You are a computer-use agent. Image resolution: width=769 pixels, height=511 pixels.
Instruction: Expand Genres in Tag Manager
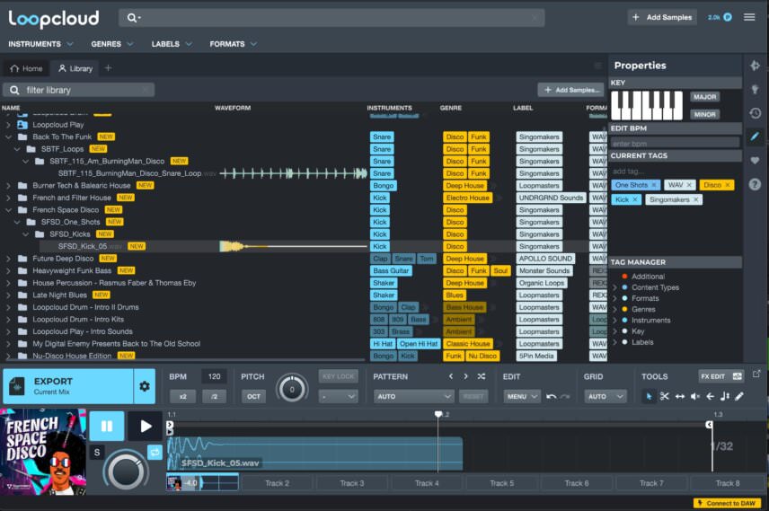pyautogui.click(x=614, y=310)
